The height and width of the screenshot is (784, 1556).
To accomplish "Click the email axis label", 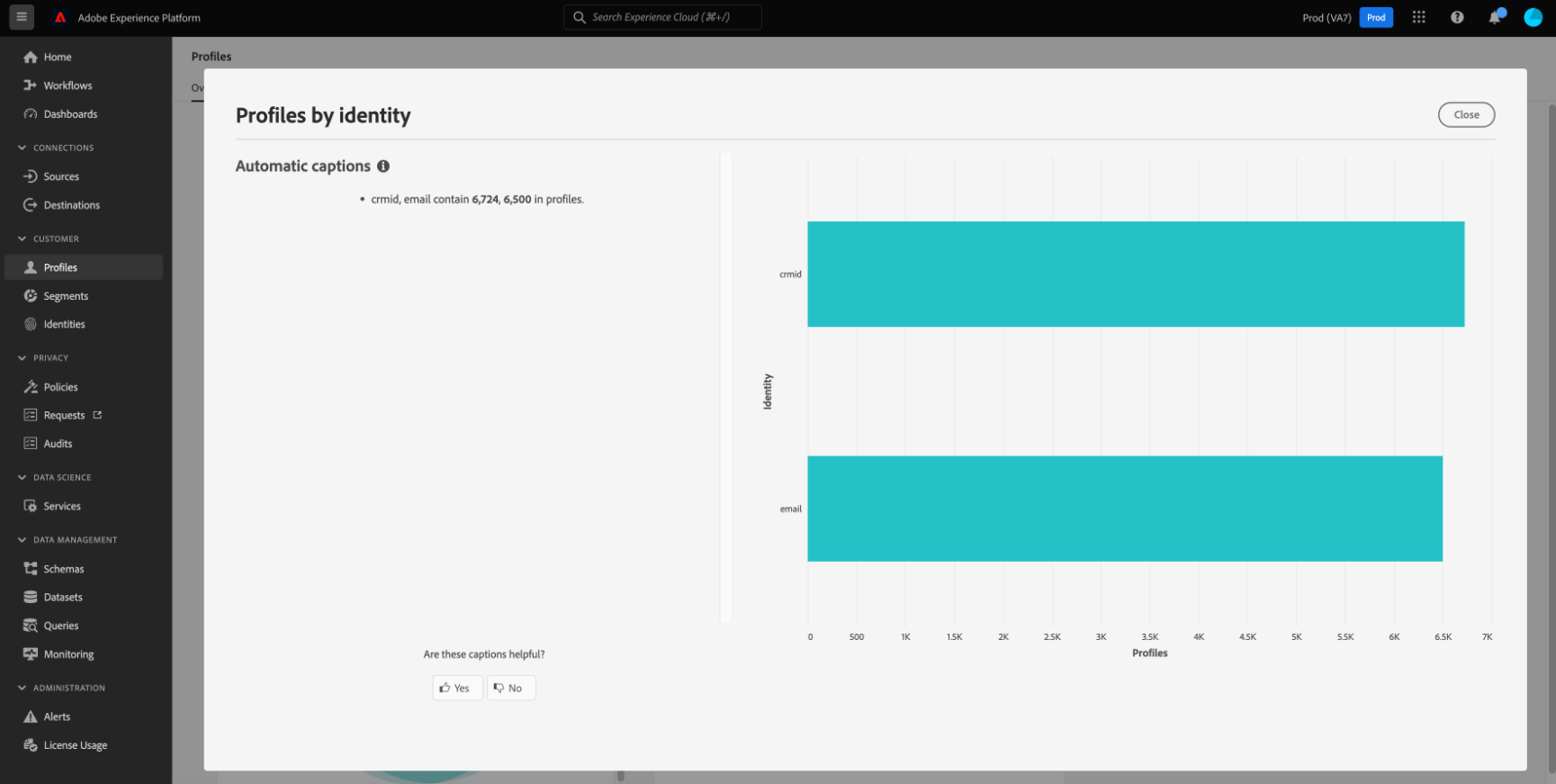I will (791, 509).
